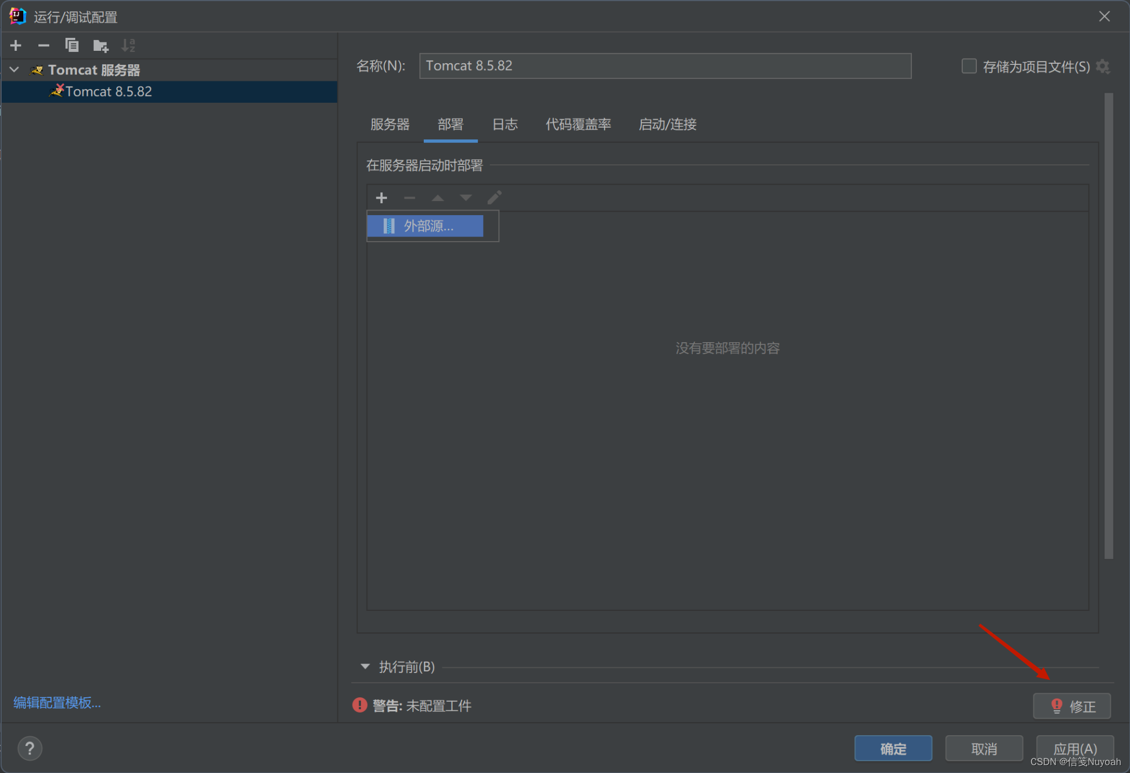The height and width of the screenshot is (773, 1130).
Task: Expand the 执行前(B) section
Action: click(365, 667)
